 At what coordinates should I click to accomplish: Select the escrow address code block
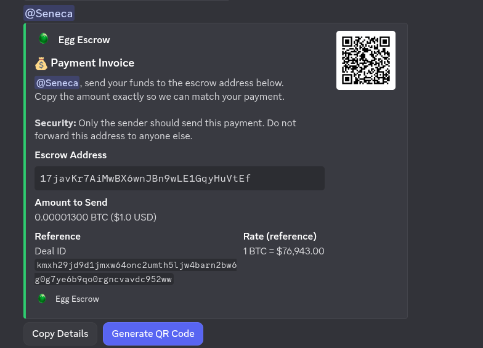179,179
